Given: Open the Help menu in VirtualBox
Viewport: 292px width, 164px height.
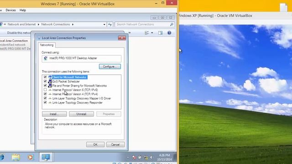Looking at the screenshot, I should coord(23,10).
